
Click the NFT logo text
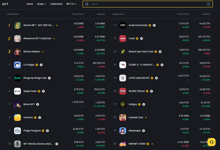point(5,4)
